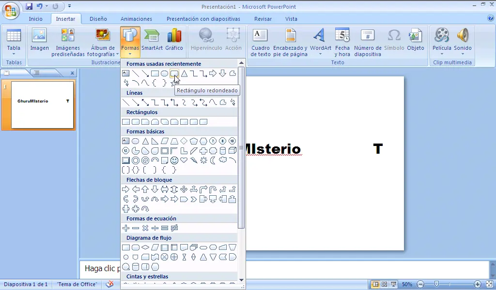Select the Lightning Bolt basic shape

click(194, 160)
